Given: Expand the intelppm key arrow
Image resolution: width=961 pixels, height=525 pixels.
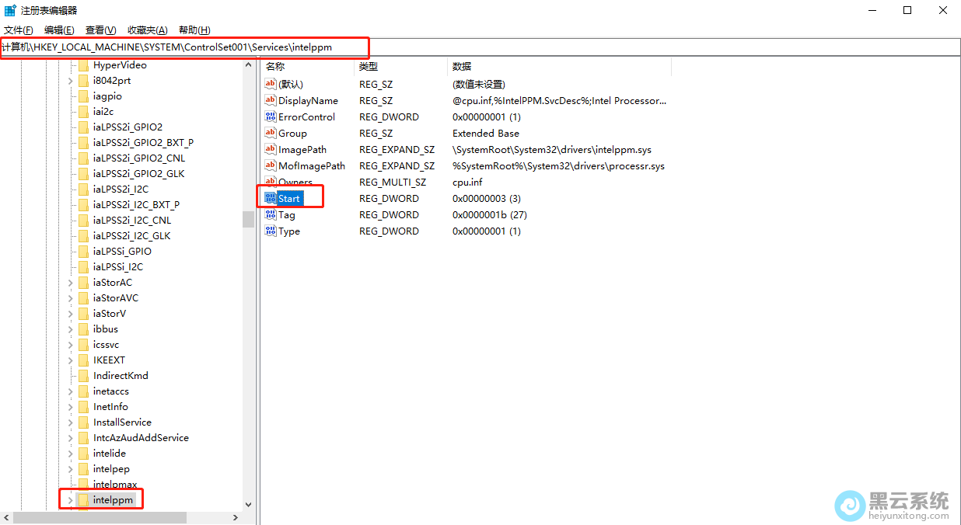Looking at the screenshot, I should (x=70, y=500).
